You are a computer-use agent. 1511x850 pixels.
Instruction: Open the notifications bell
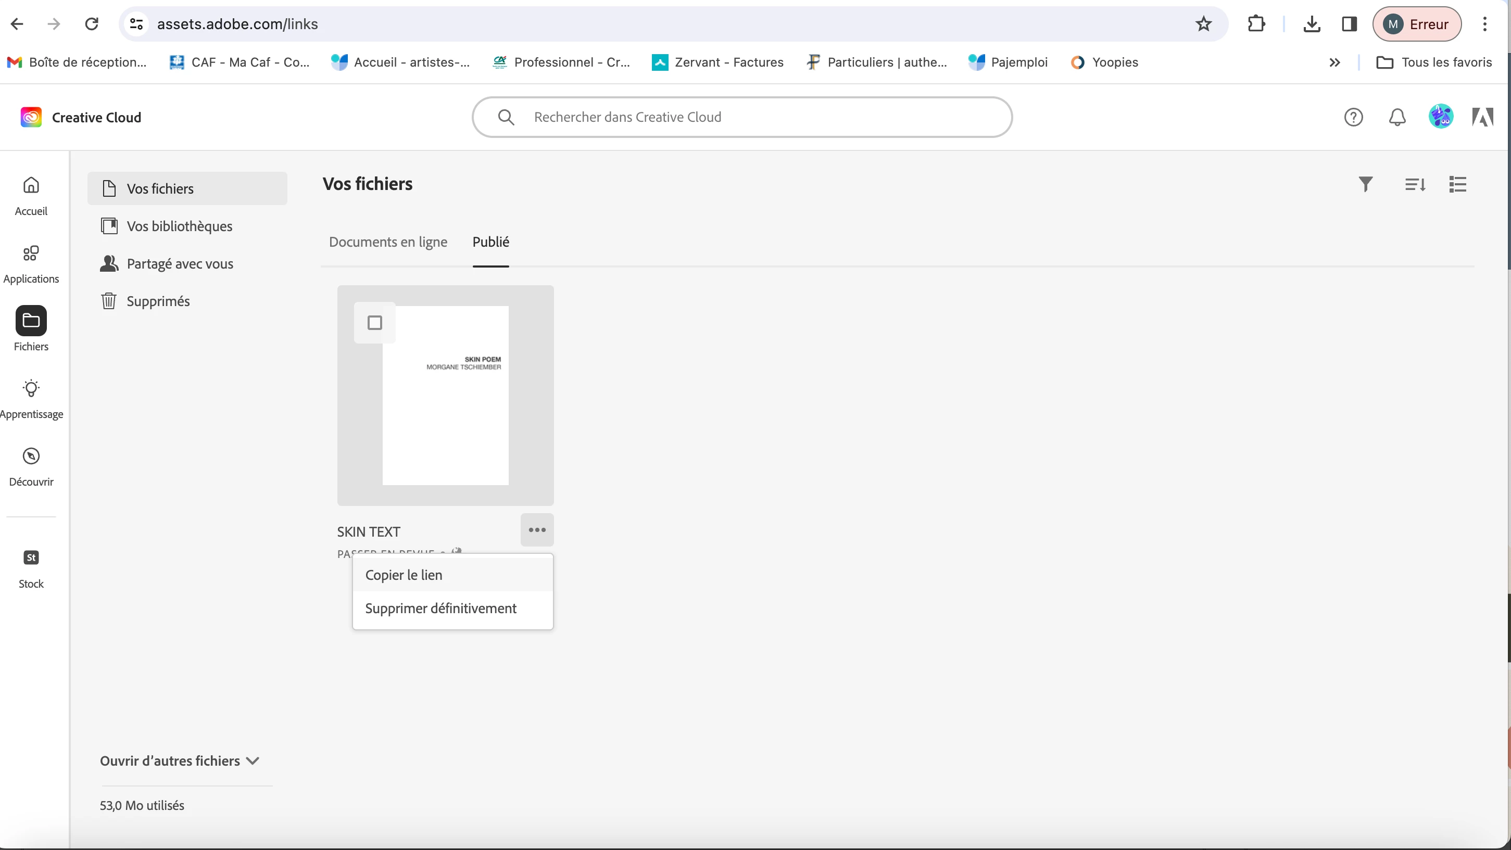pos(1397,117)
